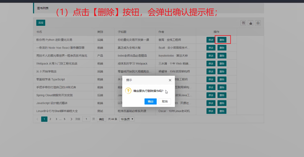Click 修改 for 零基础学透 TypeScript row

click(211, 79)
